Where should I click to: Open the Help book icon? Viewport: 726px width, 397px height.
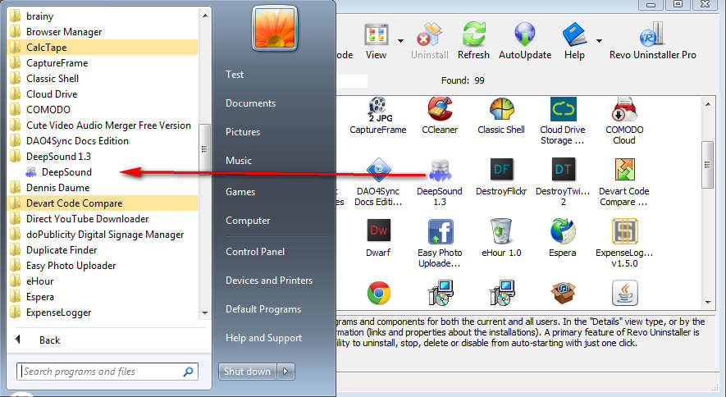coord(574,34)
